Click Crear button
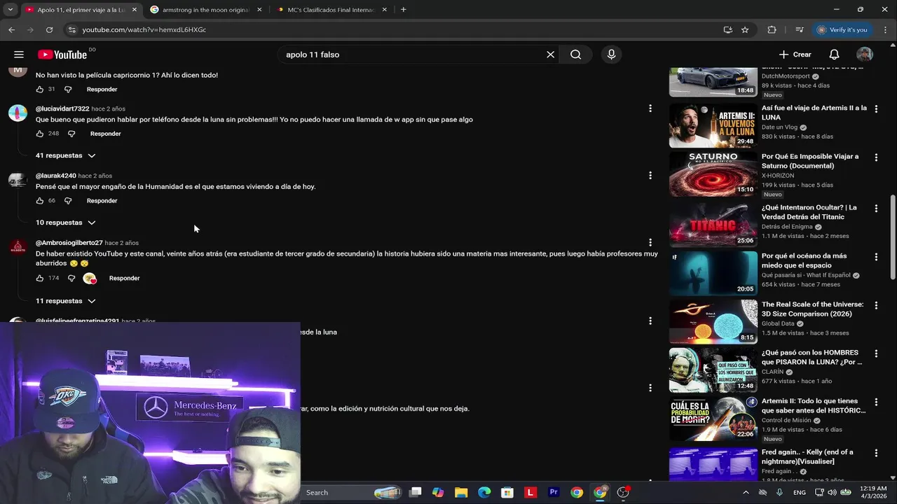Viewport: 897px width, 504px height. tap(795, 55)
